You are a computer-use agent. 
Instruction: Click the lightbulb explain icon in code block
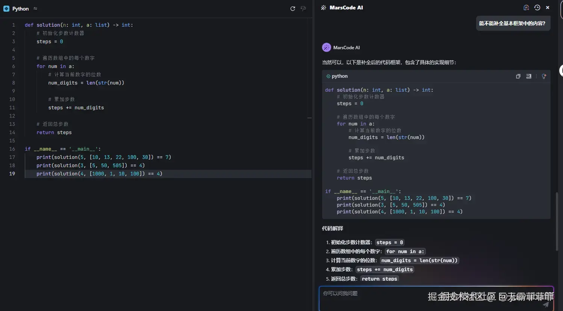click(544, 76)
